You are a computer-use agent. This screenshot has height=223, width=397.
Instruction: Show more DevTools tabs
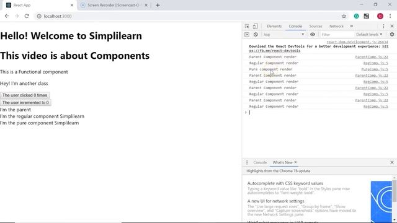[352, 26]
